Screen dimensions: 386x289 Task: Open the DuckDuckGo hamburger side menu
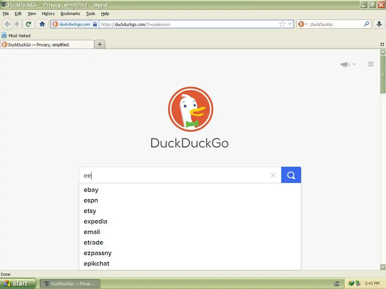tap(371, 64)
